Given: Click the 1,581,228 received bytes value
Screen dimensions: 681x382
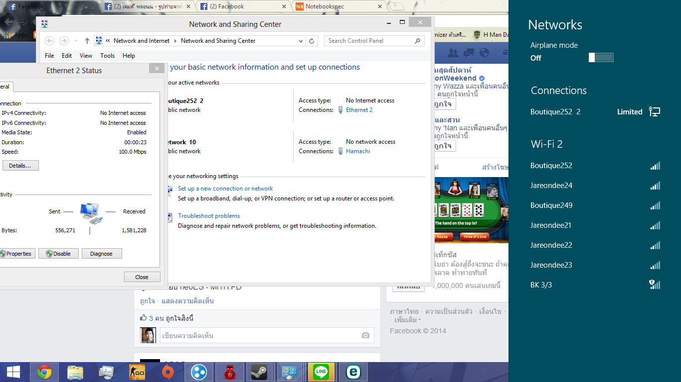Looking at the screenshot, I should pos(134,230).
